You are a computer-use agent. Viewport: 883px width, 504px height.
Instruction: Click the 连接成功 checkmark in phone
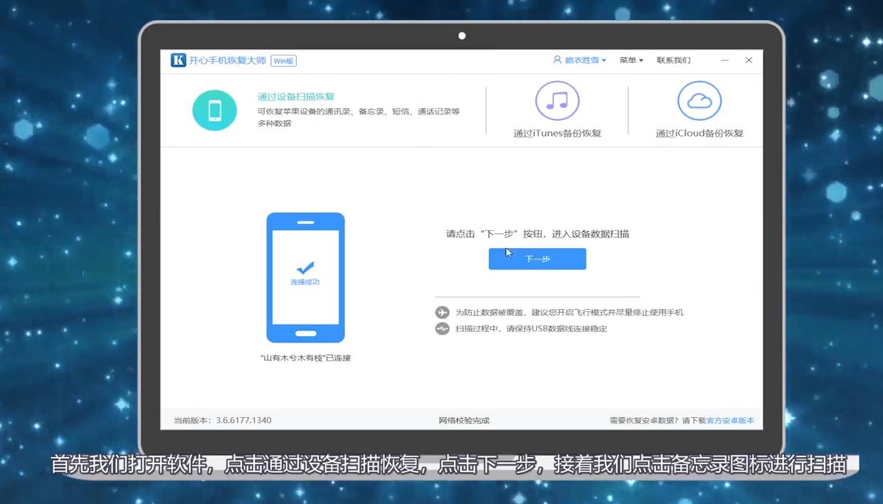pos(305,269)
